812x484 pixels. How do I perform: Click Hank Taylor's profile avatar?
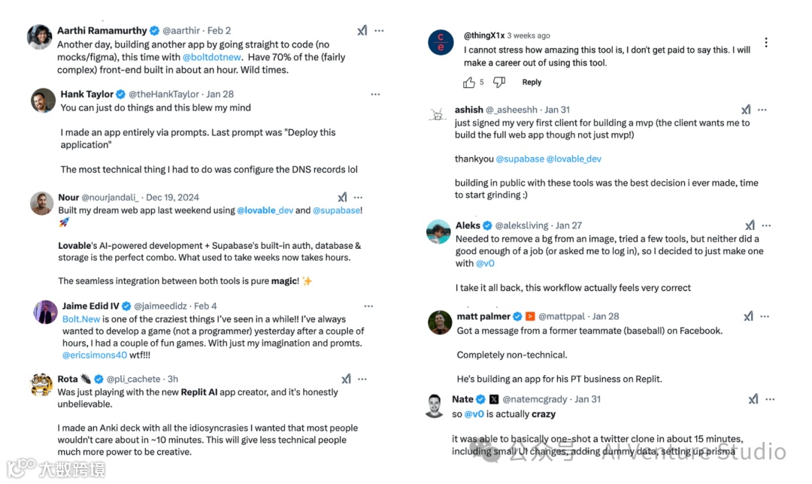pos(43,101)
